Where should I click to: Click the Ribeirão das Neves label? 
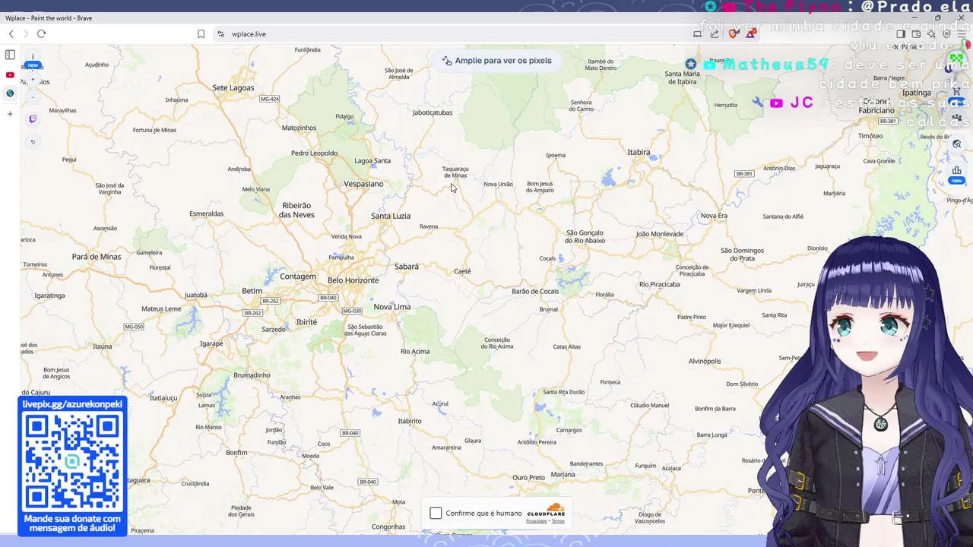click(296, 210)
